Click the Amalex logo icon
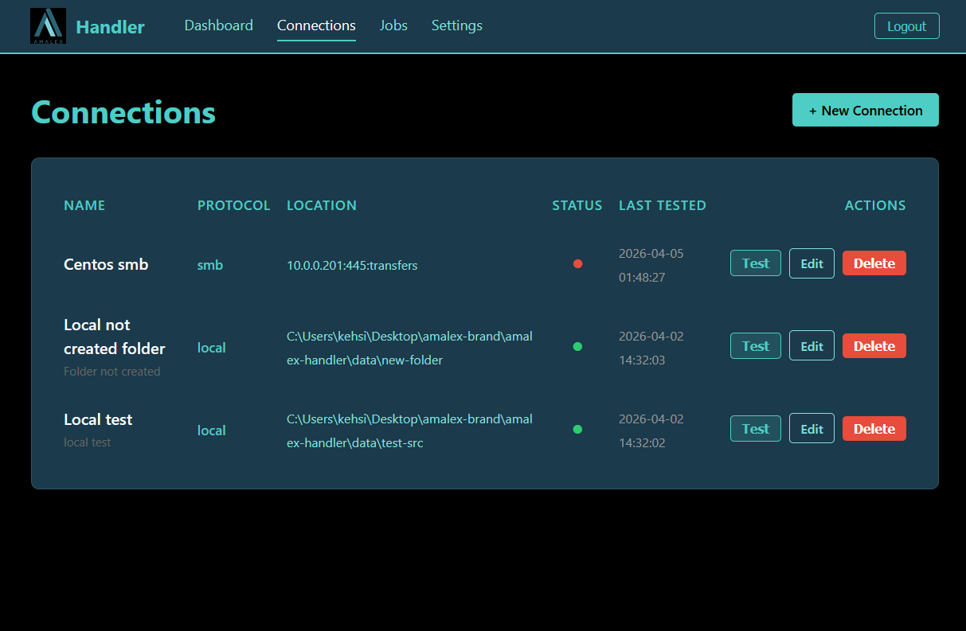The image size is (966, 631). (48, 26)
